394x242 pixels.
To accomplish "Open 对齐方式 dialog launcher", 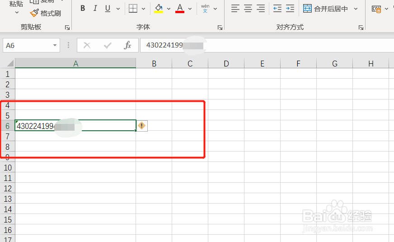I will click(361, 28).
